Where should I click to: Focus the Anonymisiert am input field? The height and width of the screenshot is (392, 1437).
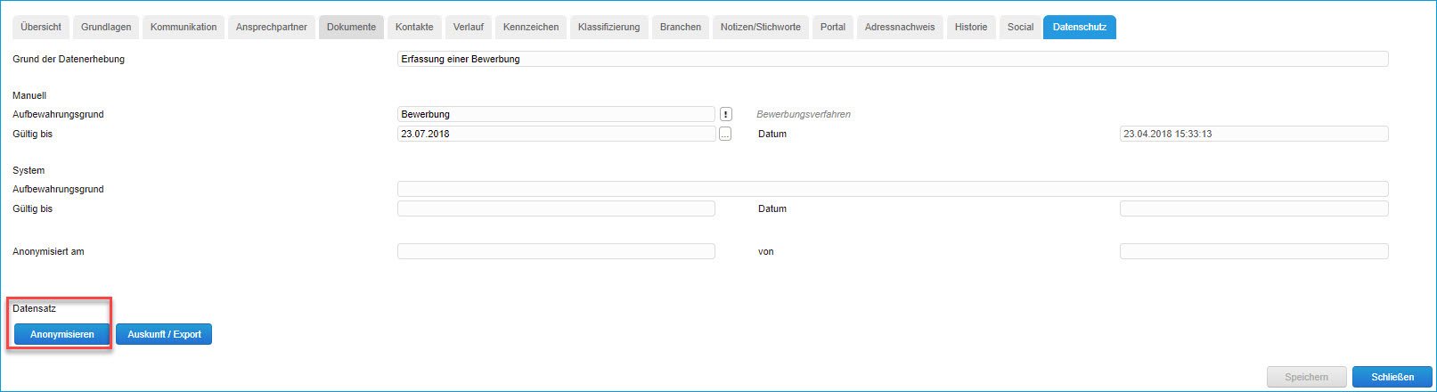tap(556, 251)
